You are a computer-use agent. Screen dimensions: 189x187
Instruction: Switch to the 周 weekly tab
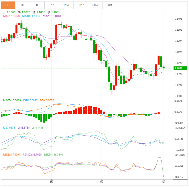tap(23, 5)
